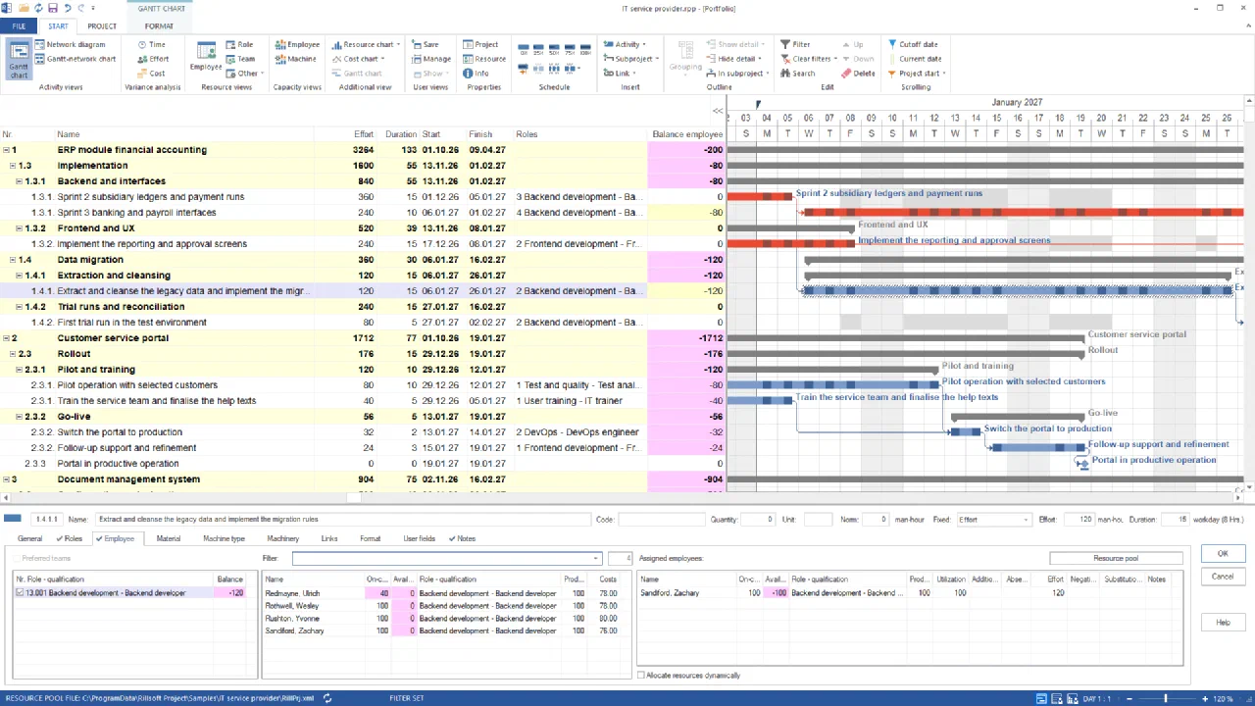The width and height of the screenshot is (1255, 706).
Task: Collapse 2 Customer service portal row
Action: 6,338
